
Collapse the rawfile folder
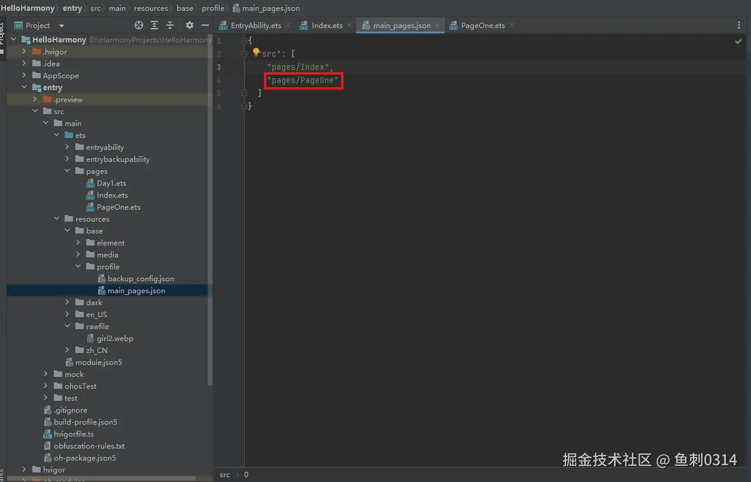67,327
